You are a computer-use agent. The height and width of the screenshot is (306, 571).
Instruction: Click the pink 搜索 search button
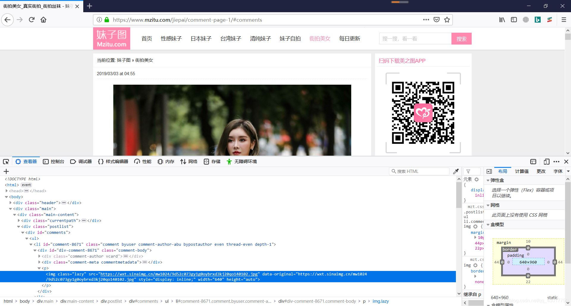(462, 39)
